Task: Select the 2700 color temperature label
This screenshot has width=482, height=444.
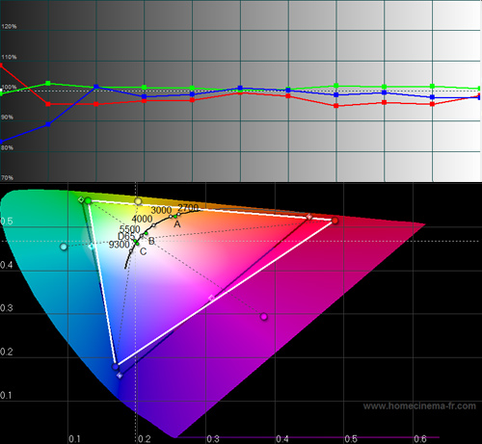Action: [188, 208]
